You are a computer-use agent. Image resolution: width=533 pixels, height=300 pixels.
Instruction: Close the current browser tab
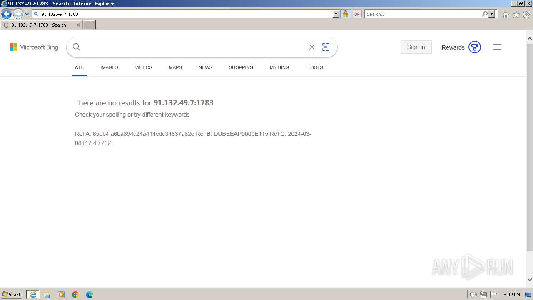(x=78, y=25)
